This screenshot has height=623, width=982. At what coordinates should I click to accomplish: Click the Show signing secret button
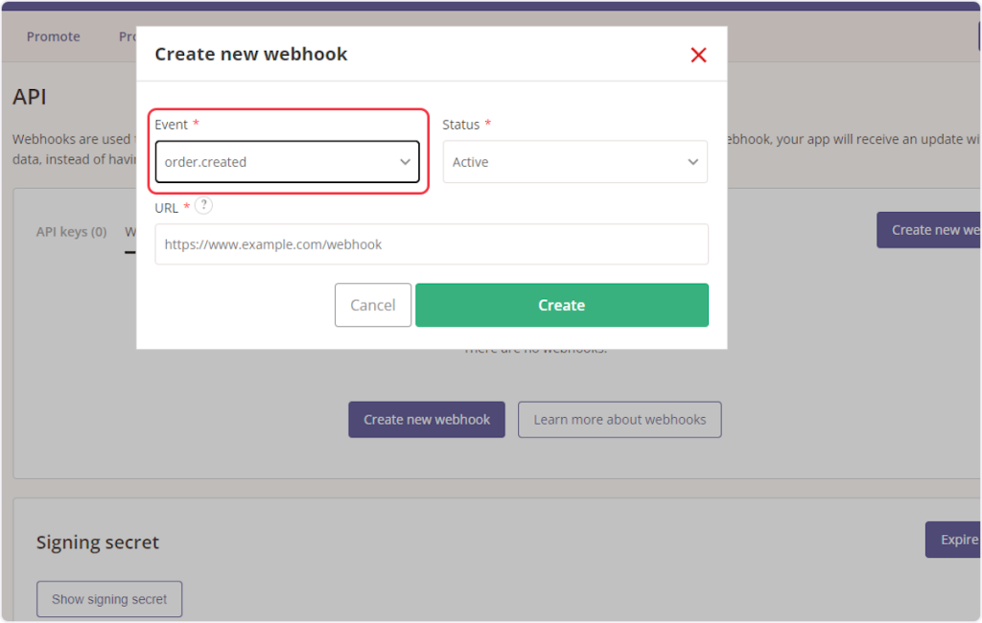coord(109,599)
